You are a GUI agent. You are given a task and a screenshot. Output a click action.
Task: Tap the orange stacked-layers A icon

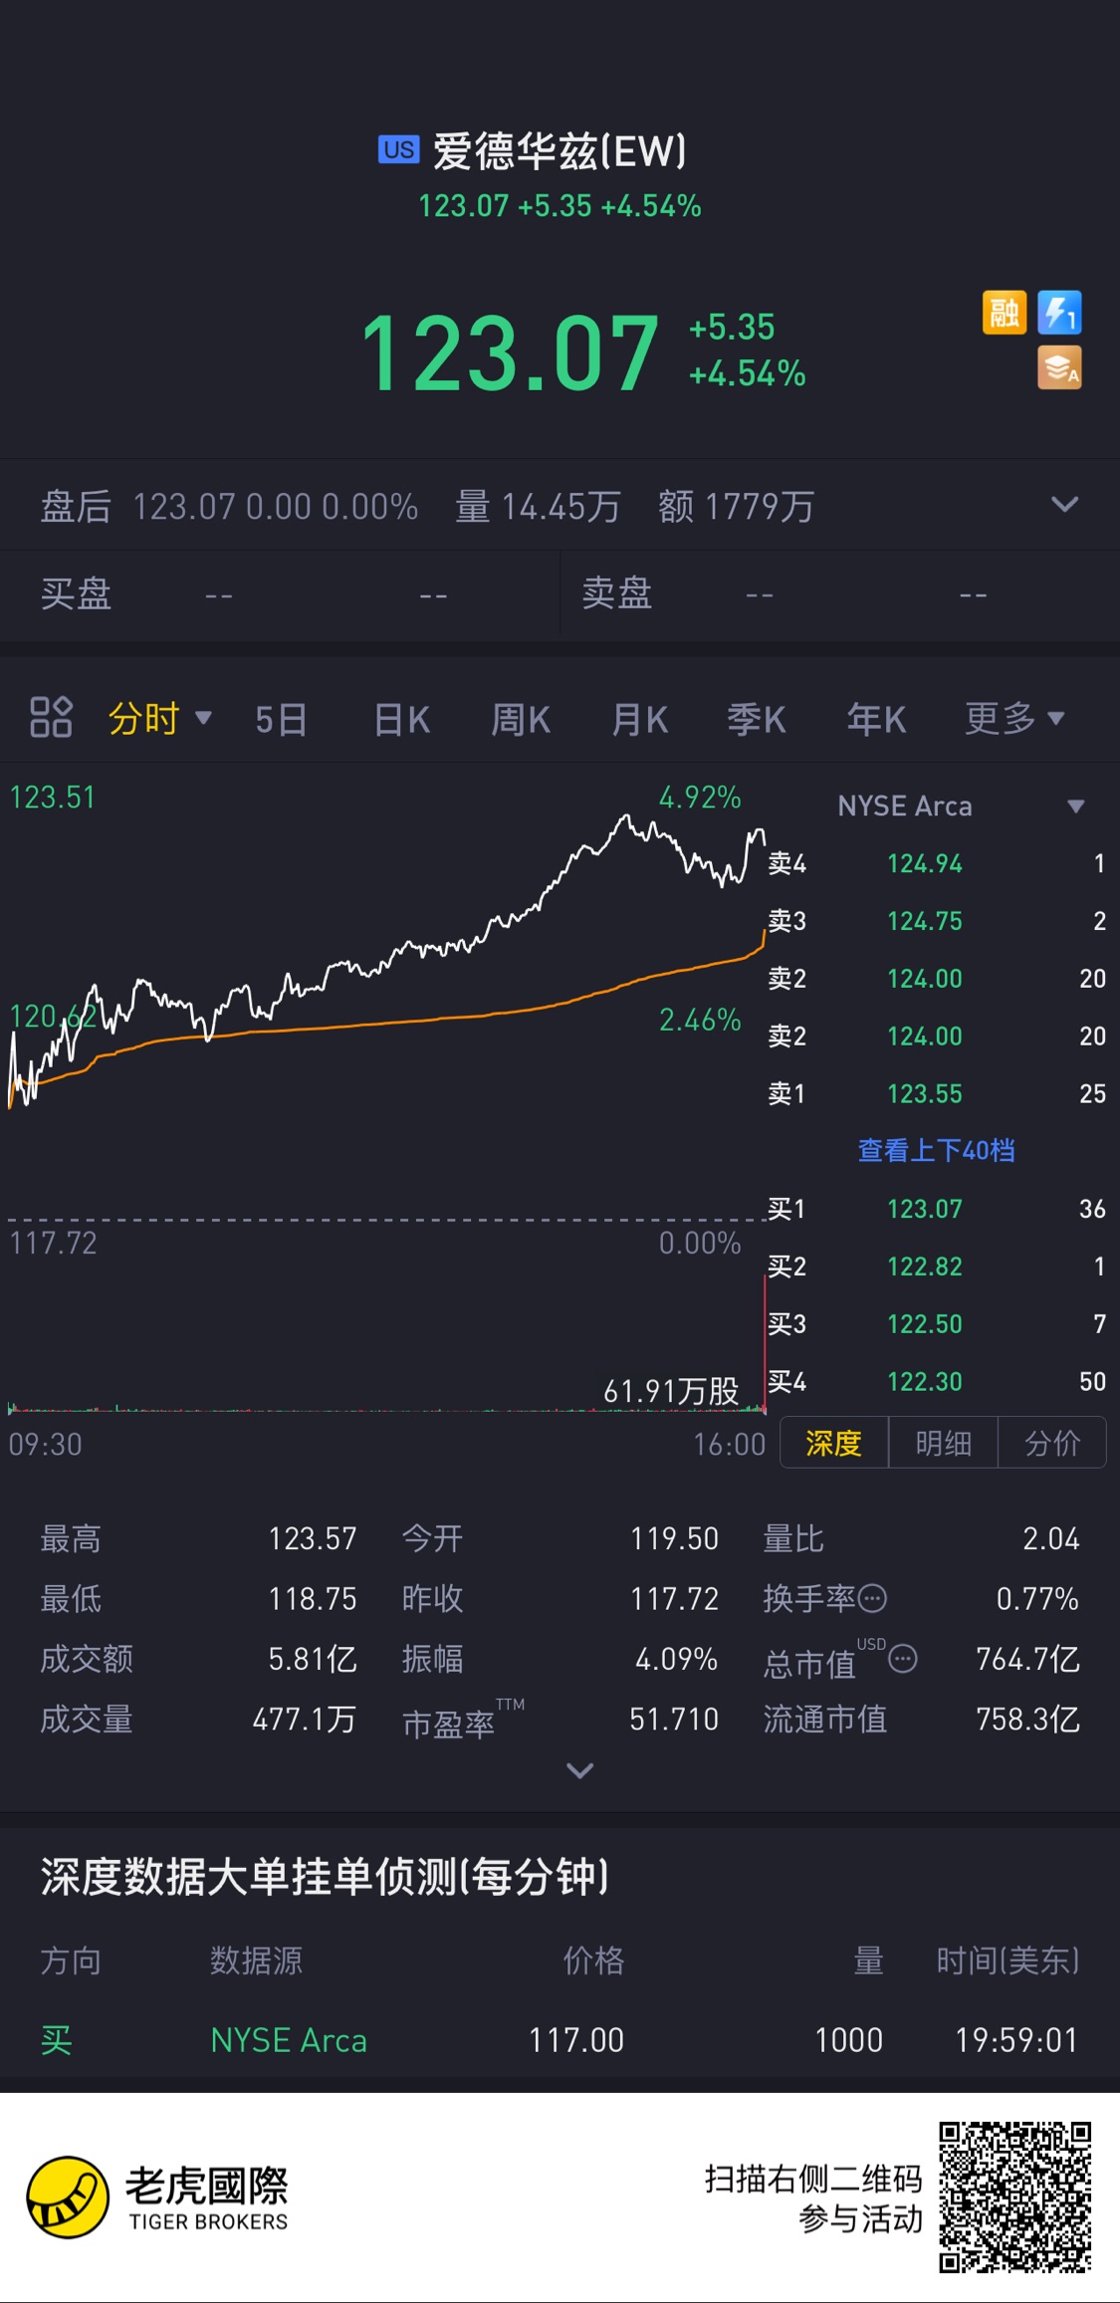1059,367
